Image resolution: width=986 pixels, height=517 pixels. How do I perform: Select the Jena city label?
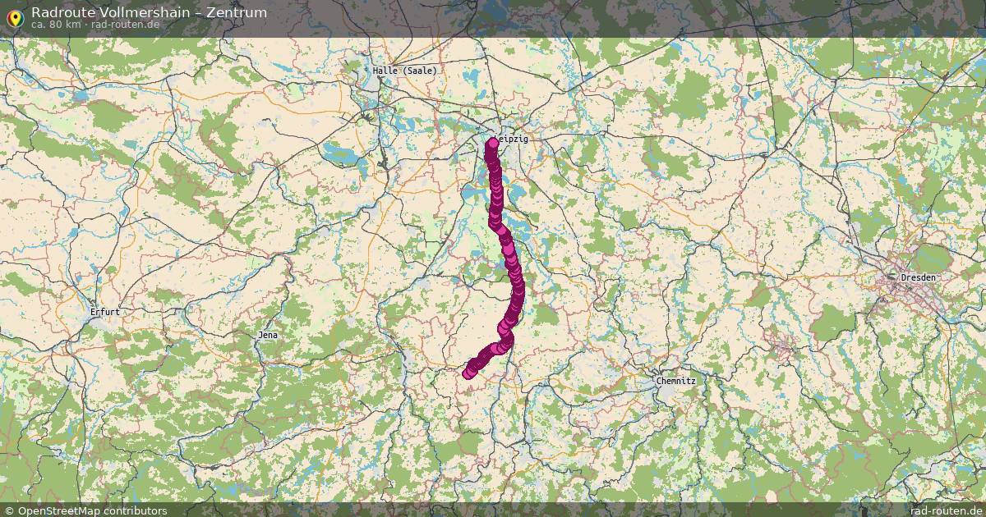point(268,335)
